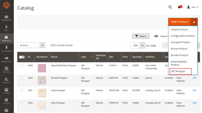The height and width of the screenshot is (113, 202).
Task: Toggle the select-all checkbox in the header
Action: coord(20,57)
